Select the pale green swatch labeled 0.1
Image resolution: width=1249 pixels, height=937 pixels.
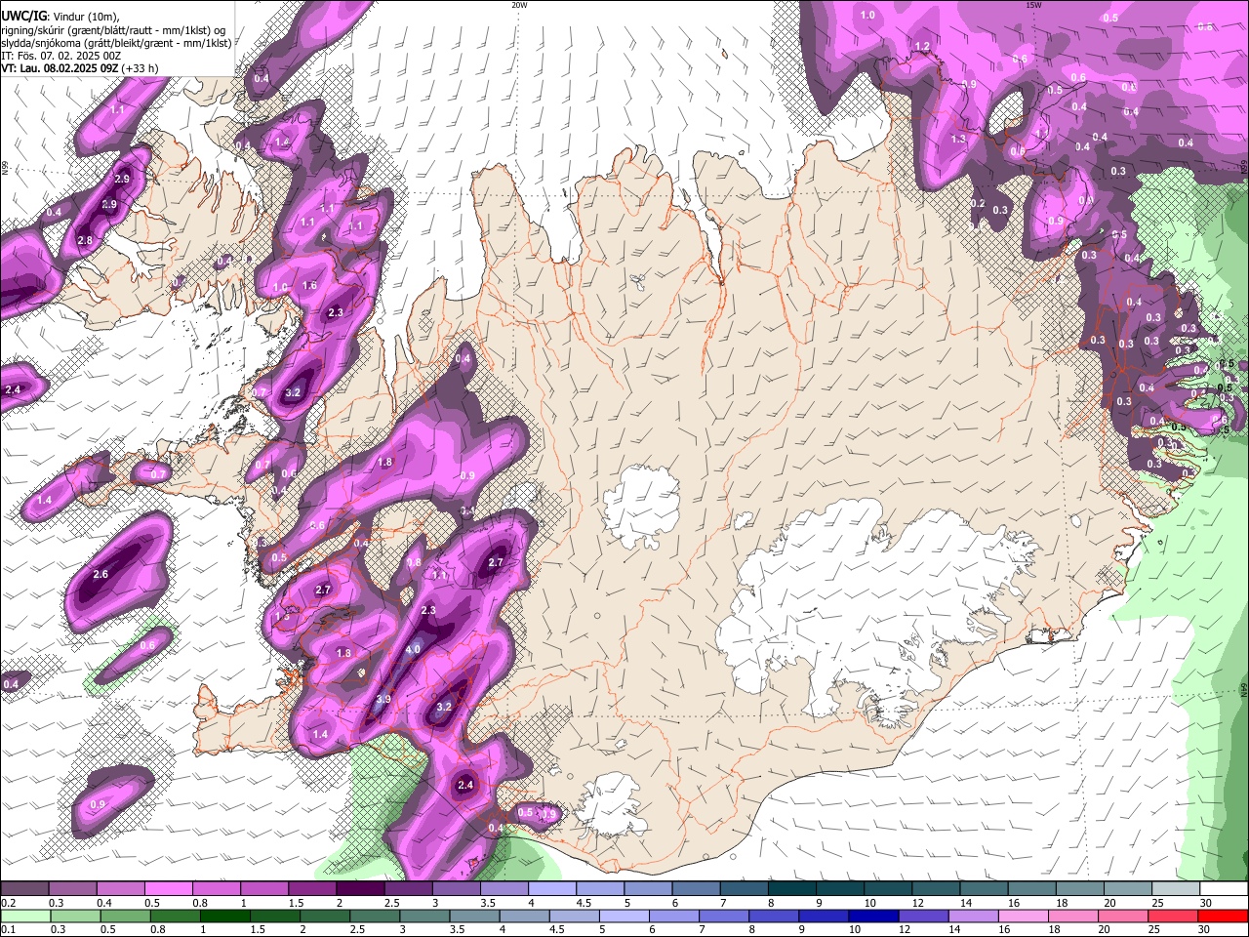pos(25,916)
